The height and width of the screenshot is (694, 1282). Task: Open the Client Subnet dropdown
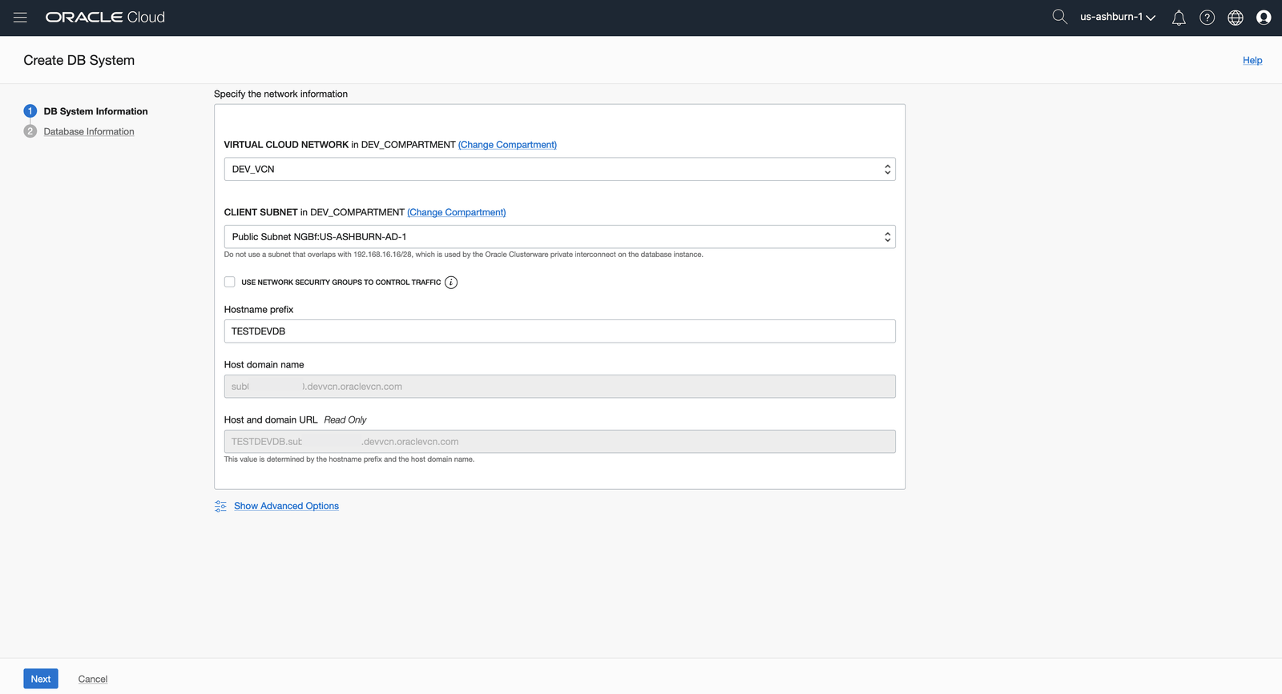click(x=559, y=237)
